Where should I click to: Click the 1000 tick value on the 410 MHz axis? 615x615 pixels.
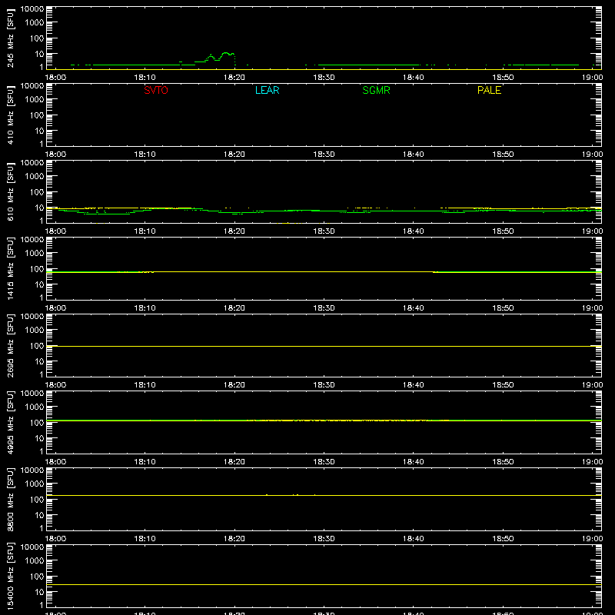click(35, 100)
